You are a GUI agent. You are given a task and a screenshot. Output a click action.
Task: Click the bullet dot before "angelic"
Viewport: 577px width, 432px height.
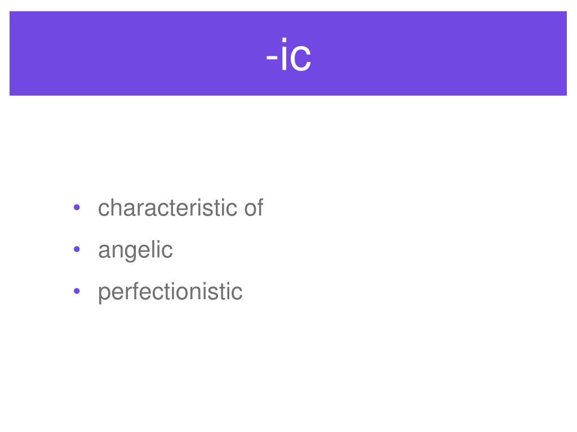click(77, 249)
